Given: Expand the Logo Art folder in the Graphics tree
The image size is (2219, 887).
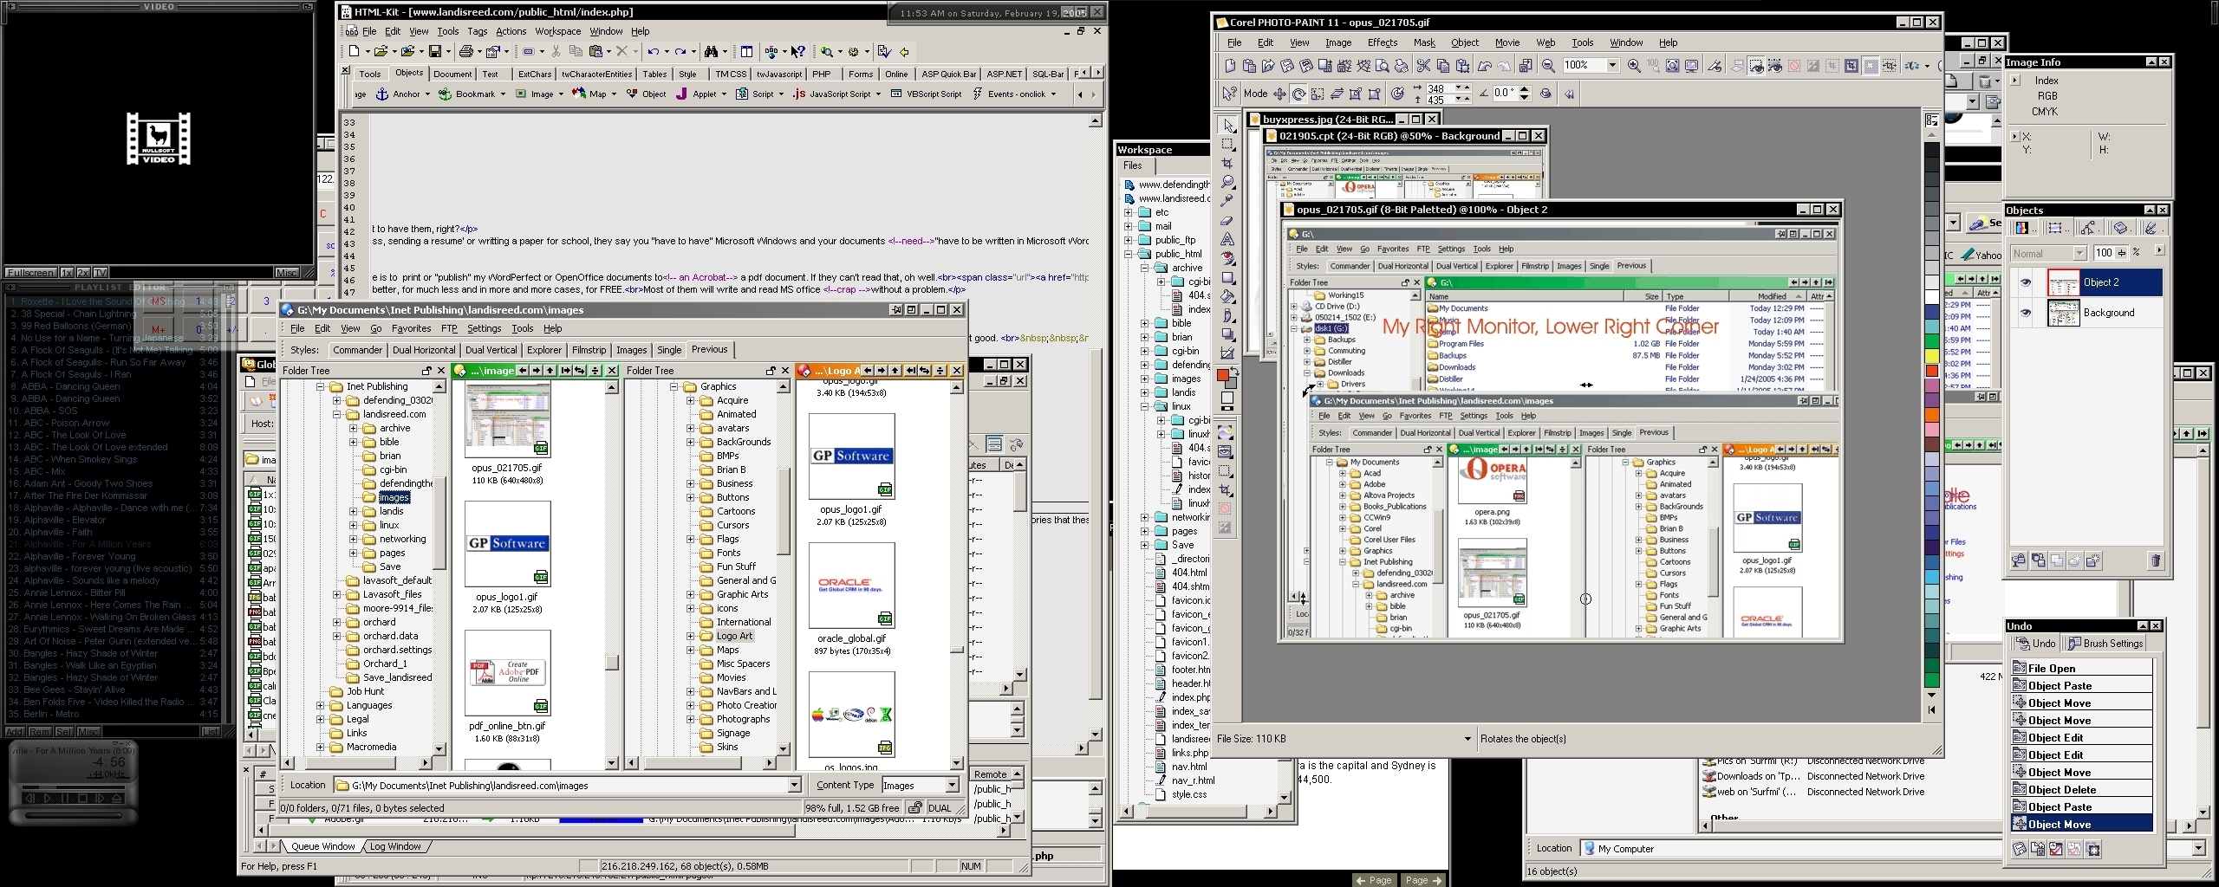Looking at the screenshot, I should coord(690,636).
